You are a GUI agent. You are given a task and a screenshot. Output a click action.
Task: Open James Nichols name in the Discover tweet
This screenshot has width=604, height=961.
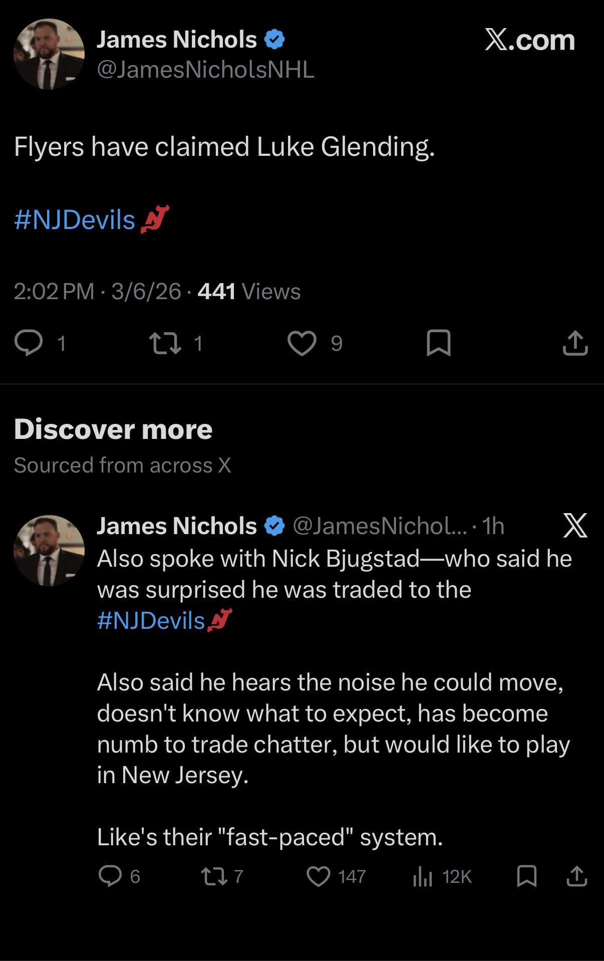(x=176, y=526)
